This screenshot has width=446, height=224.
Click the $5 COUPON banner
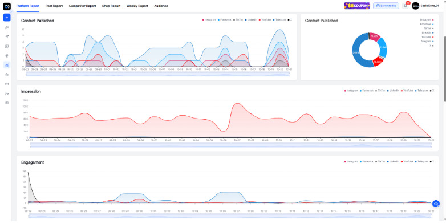(x=357, y=6)
